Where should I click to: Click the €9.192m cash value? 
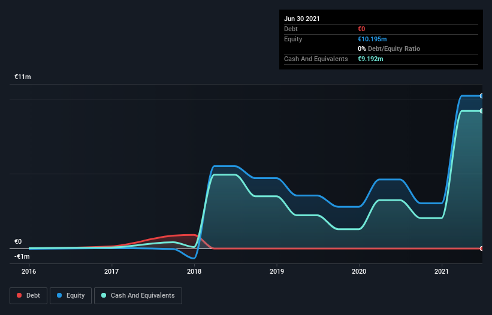(x=370, y=59)
